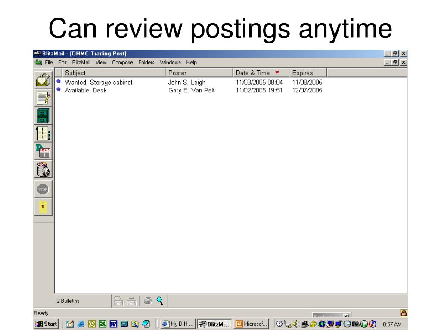Click the reply icon in bottom toolbar
The image size is (441, 330).
pyautogui.click(x=118, y=301)
